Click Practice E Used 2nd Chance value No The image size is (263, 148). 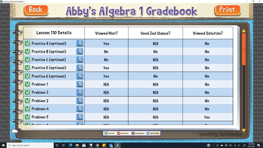(x=155, y=76)
